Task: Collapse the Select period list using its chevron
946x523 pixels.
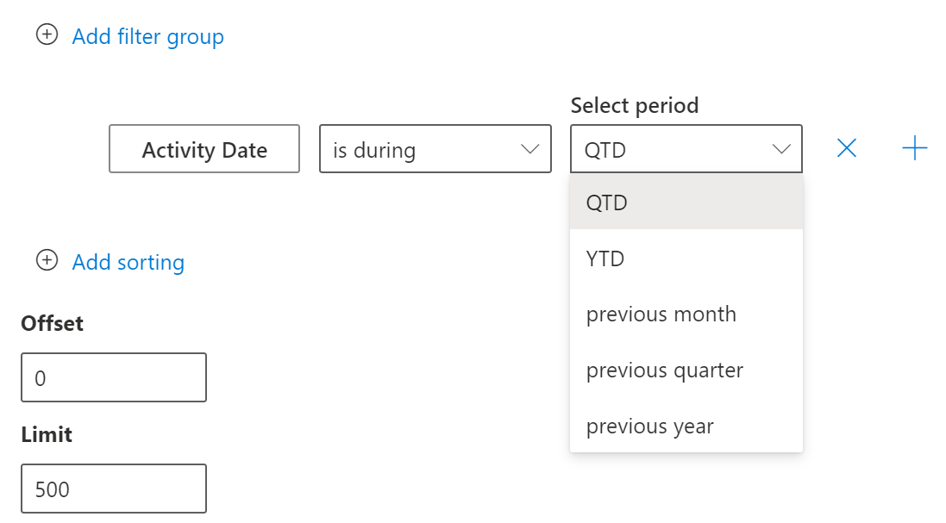Action: click(781, 150)
